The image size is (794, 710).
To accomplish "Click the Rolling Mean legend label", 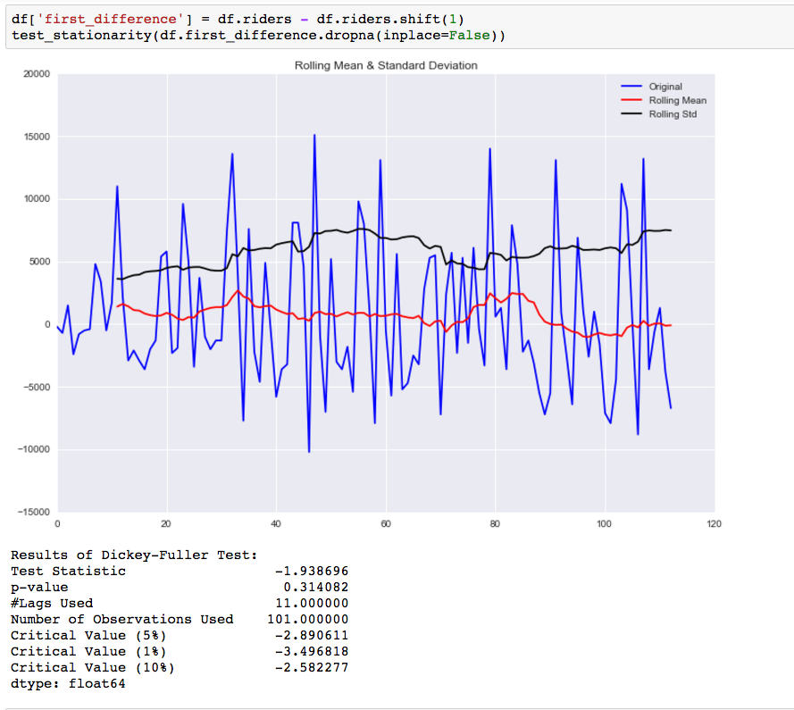I will pos(678,100).
